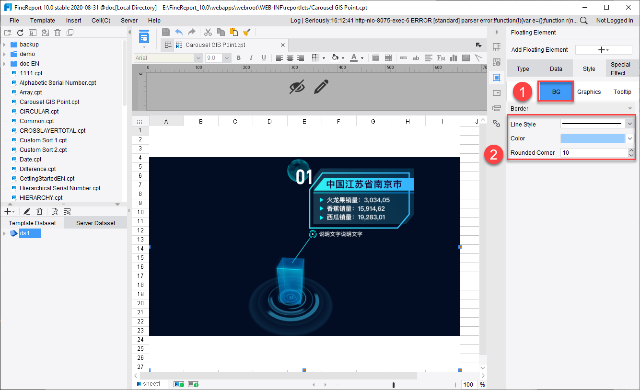Insert a chart using the toolbar chart icon
Screen dimensions: 640x390
454,58
